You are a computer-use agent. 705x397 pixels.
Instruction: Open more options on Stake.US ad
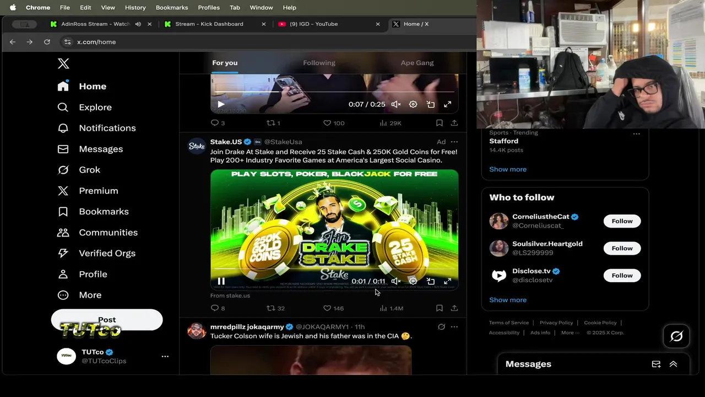click(x=454, y=142)
